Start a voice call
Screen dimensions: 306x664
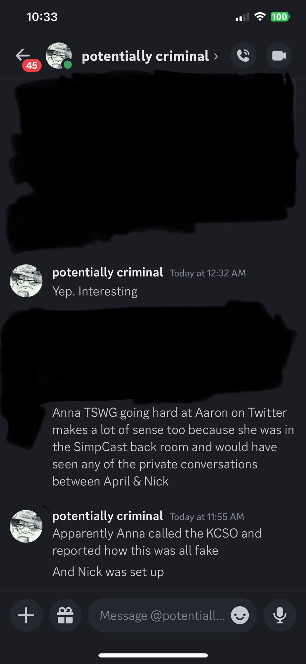pyautogui.click(x=243, y=56)
